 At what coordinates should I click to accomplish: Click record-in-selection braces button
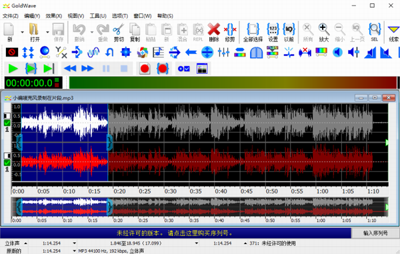[x=163, y=69]
